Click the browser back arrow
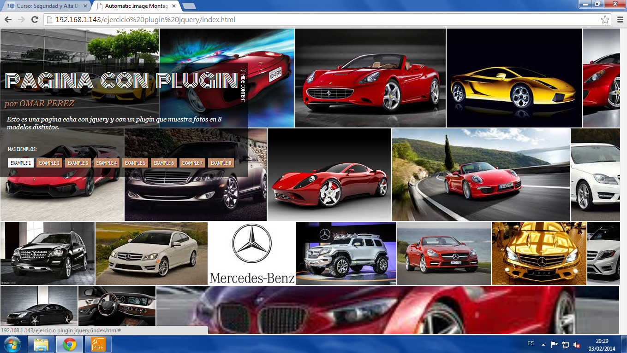The image size is (627, 353). point(8,20)
